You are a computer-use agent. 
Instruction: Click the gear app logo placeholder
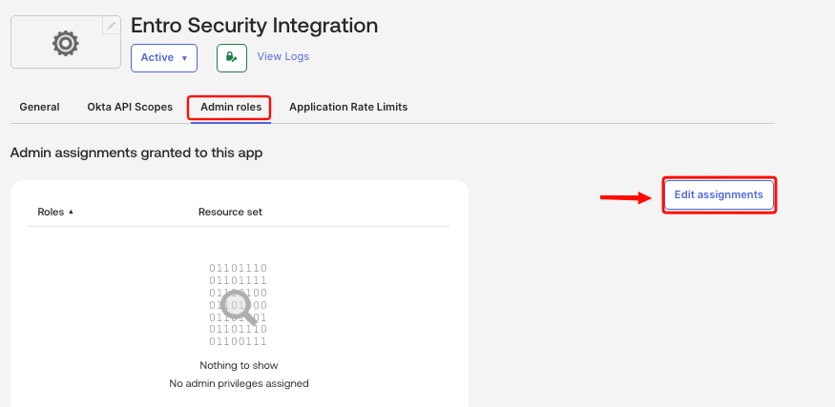[x=66, y=43]
